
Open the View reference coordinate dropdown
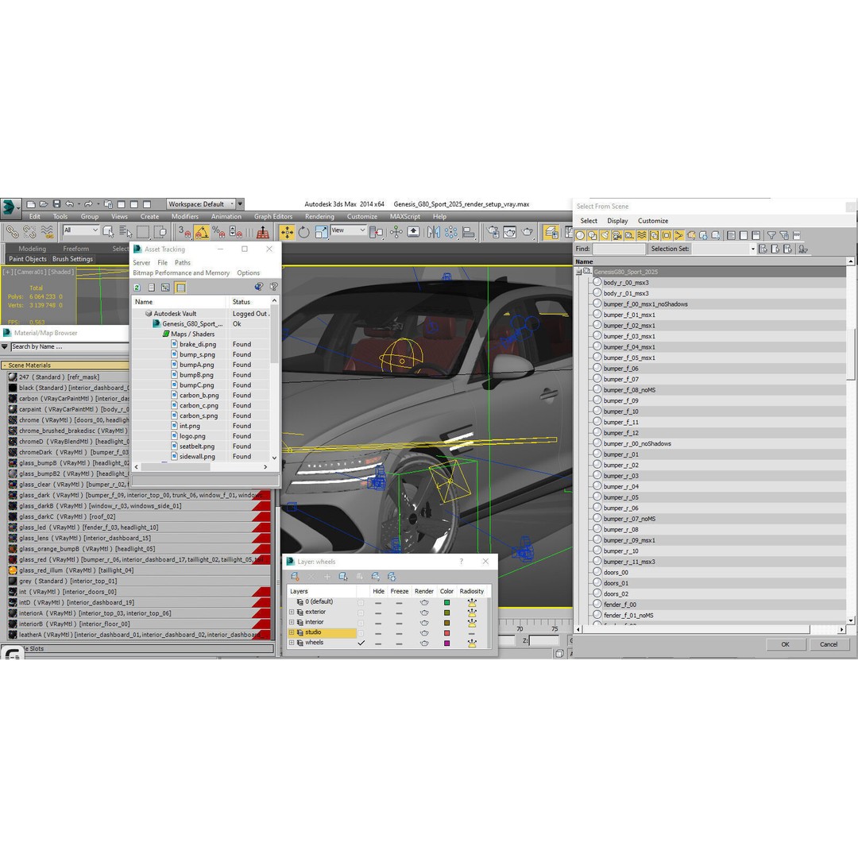click(x=348, y=230)
